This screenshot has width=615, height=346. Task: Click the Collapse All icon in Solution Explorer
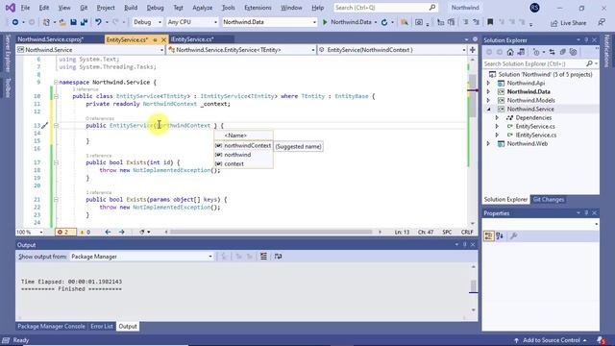[562, 52]
